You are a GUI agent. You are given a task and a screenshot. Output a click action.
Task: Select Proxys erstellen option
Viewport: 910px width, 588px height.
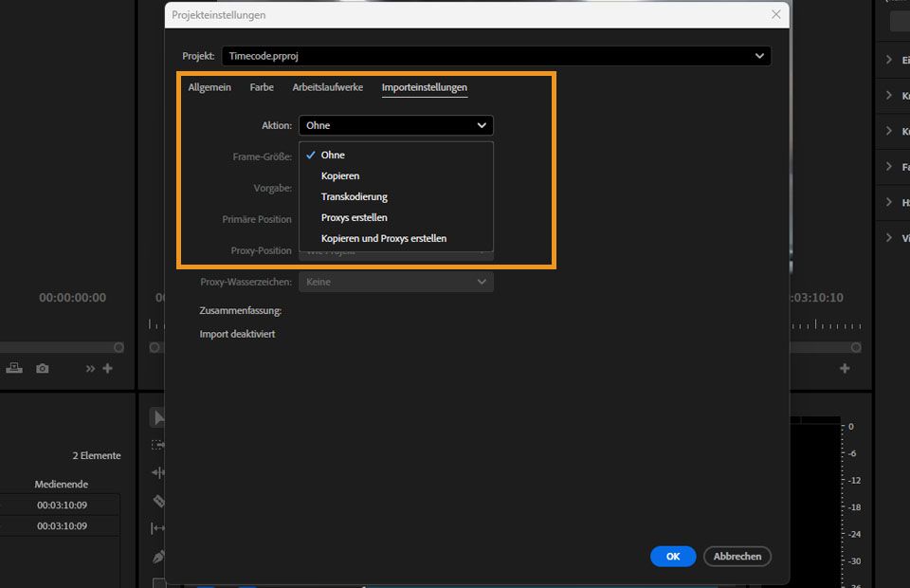coord(396,218)
